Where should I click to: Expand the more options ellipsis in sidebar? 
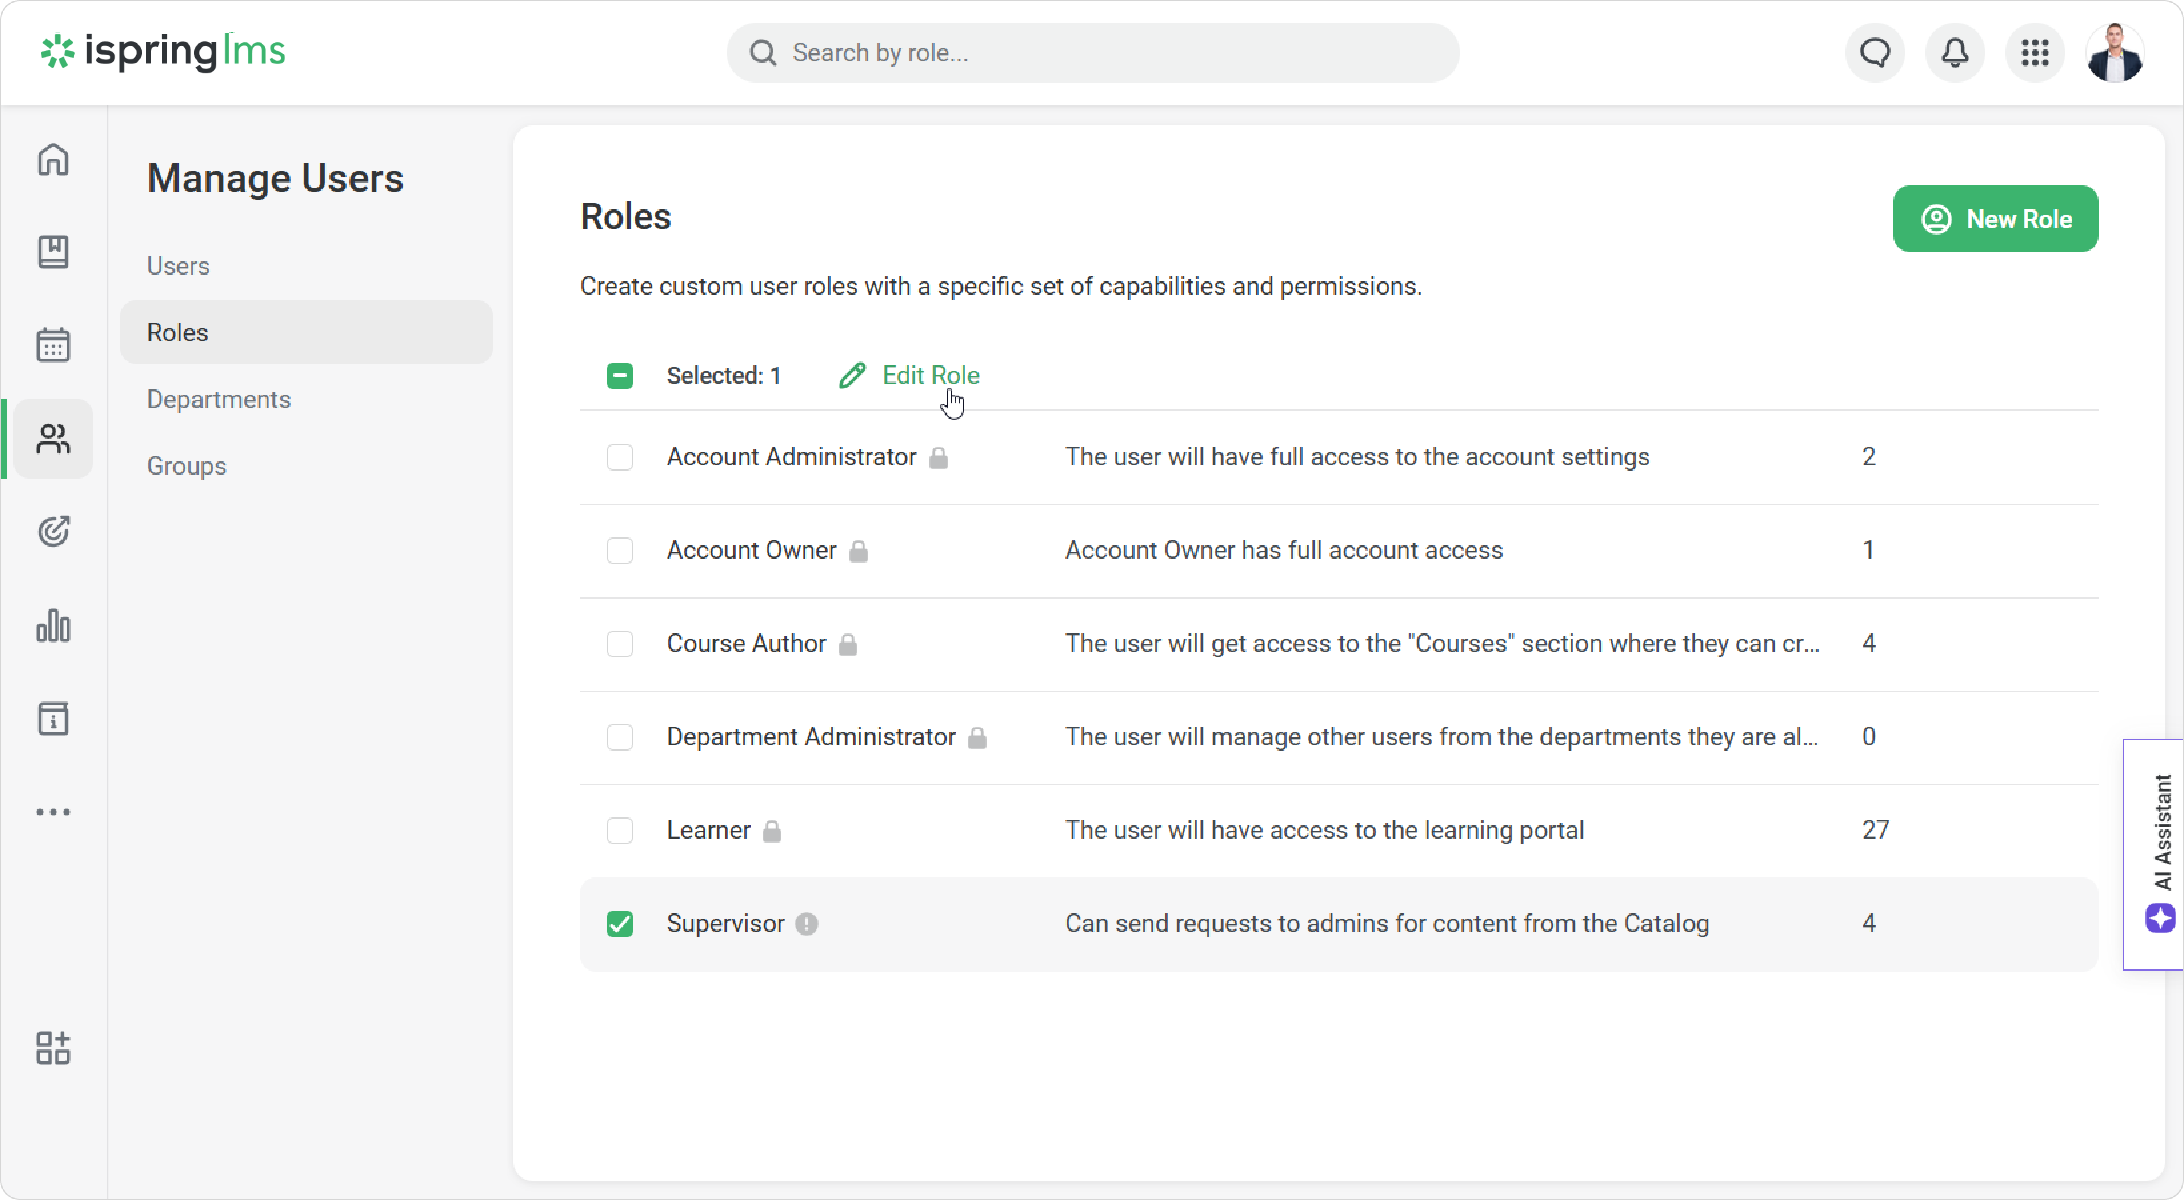(53, 812)
